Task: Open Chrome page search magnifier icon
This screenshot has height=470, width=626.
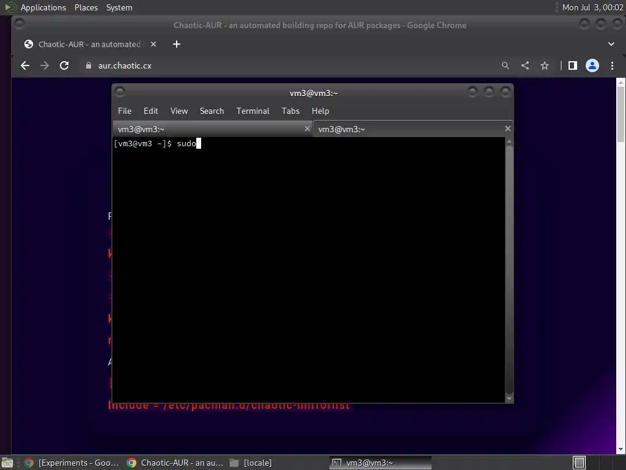Action: click(506, 65)
